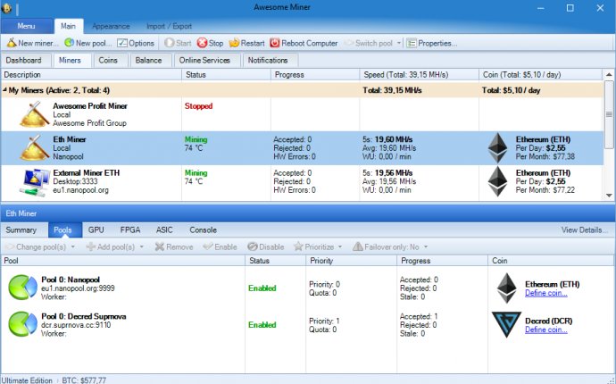The width and height of the screenshot is (616, 384).
Task: Click the Coin total column header
Action: [541, 75]
